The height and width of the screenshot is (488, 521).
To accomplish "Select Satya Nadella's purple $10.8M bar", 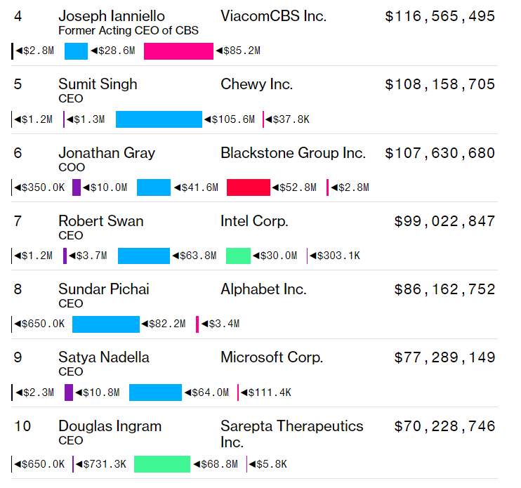I will coord(69,393).
